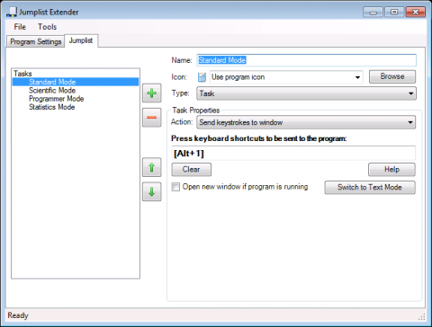Enable Open new window if program is running

(175, 187)
